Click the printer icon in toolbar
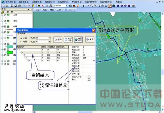164x113 pixels. (19, 6)
